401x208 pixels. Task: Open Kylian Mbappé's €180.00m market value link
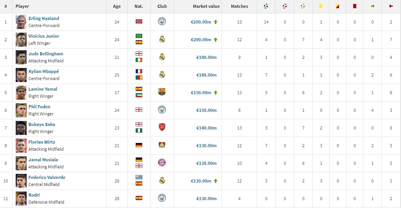tap(206, 75)
